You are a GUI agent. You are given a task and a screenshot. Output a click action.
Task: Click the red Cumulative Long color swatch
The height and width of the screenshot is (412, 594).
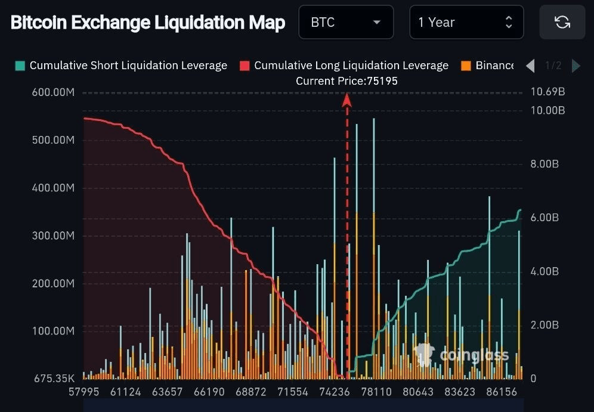pyautogui.click(x=245, y=66)
